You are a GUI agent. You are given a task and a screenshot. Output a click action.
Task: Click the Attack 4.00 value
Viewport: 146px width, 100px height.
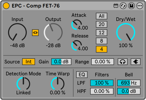[83, 28]
